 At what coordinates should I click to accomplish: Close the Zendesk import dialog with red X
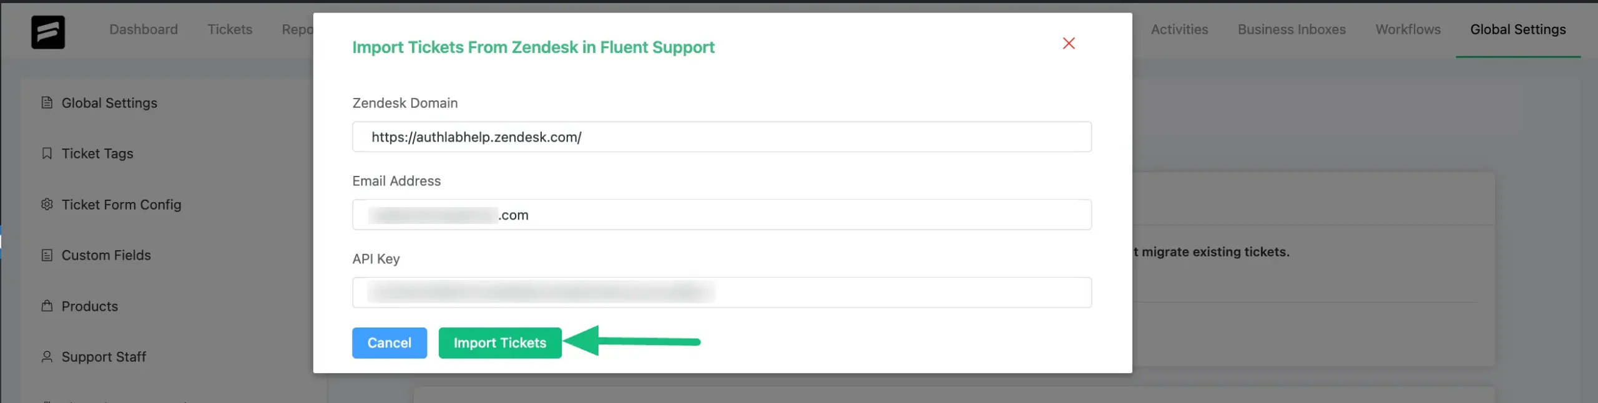[x=1069, y=43]
